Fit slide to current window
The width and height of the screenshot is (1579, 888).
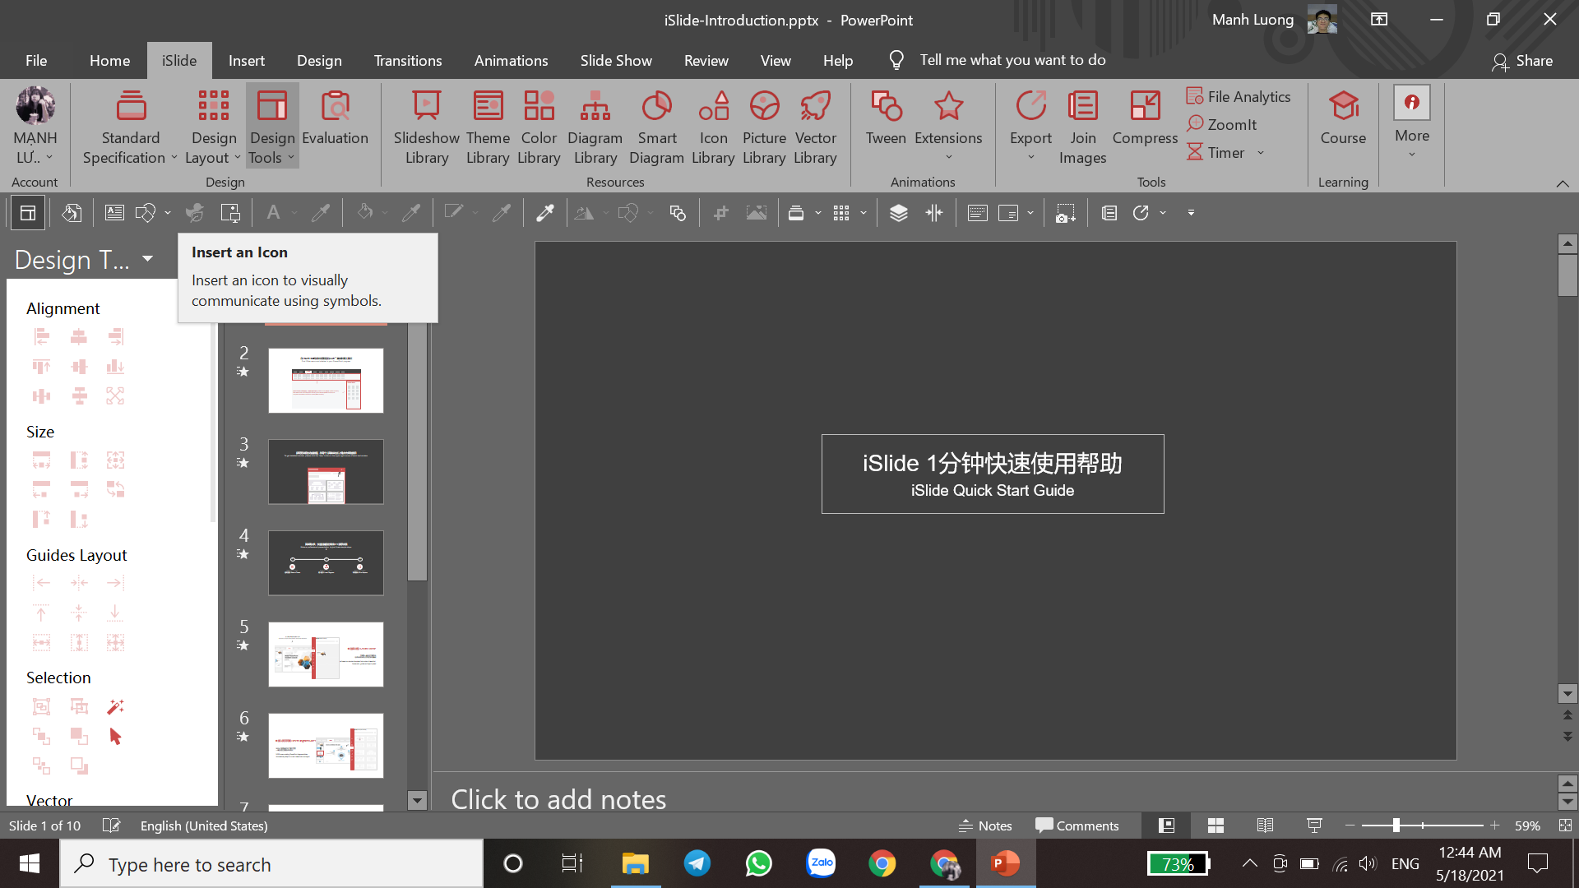point(1564,826)
